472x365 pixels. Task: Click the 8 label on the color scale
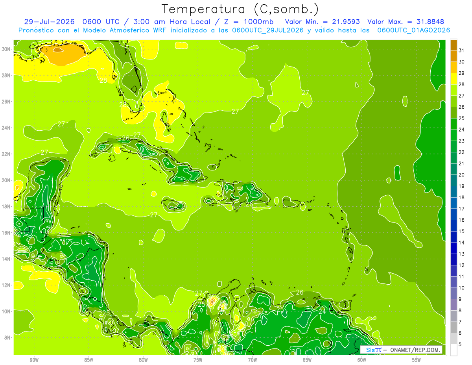[460, 310]
